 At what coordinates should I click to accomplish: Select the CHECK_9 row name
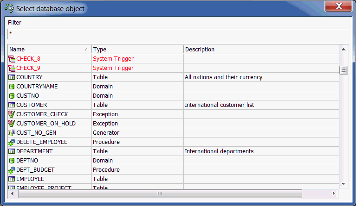(28, 68)
